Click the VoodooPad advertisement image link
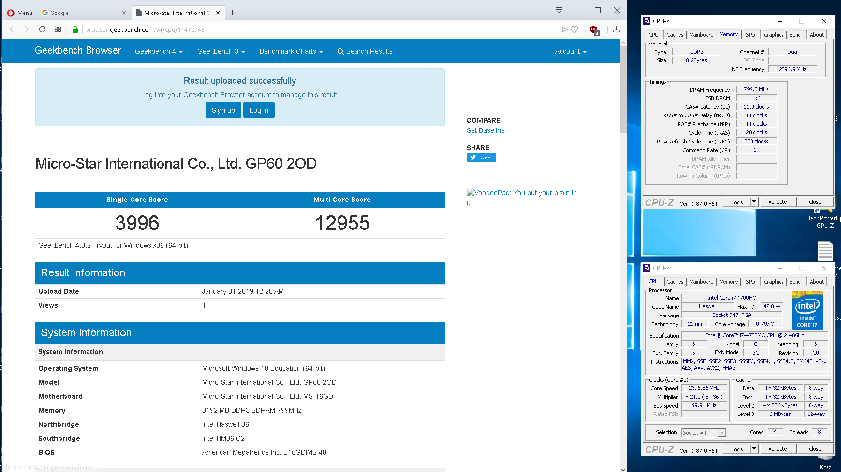The height and width of the screenshot is (472, 841). pyautogui.click(x=521, y=197)
